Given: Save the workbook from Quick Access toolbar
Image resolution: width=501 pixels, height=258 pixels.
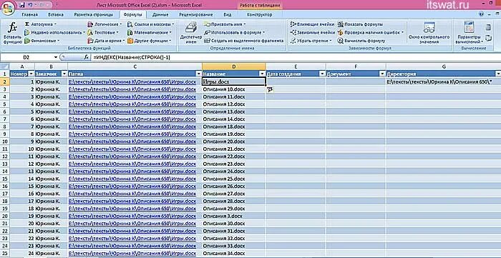Looking at the screenshot, I should coord(22,5).
